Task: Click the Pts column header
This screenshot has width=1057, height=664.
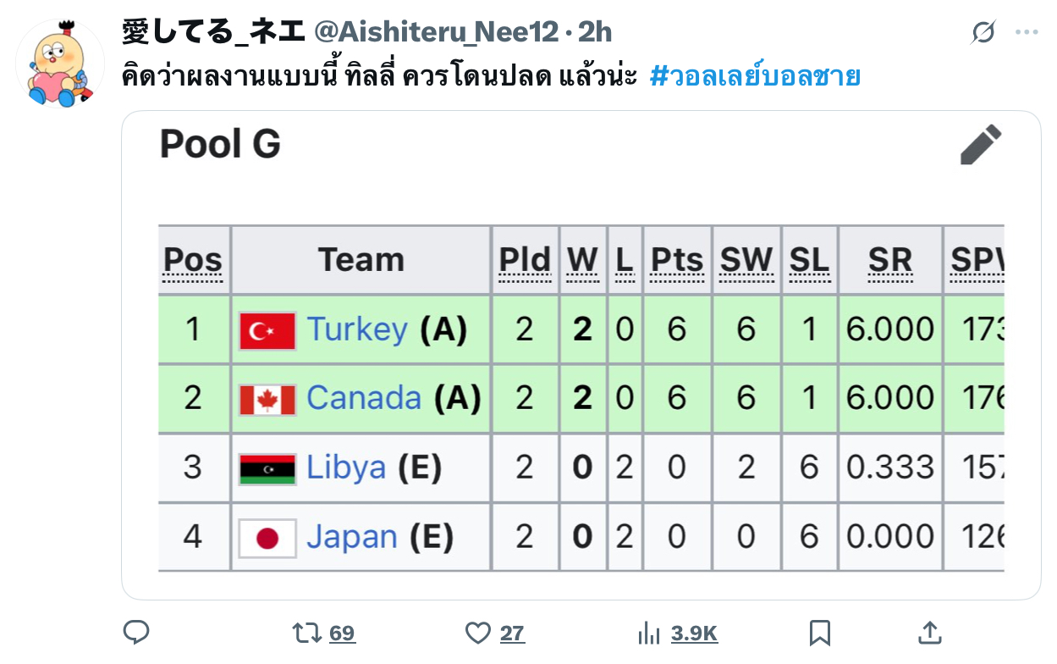Action: (677, 260)
